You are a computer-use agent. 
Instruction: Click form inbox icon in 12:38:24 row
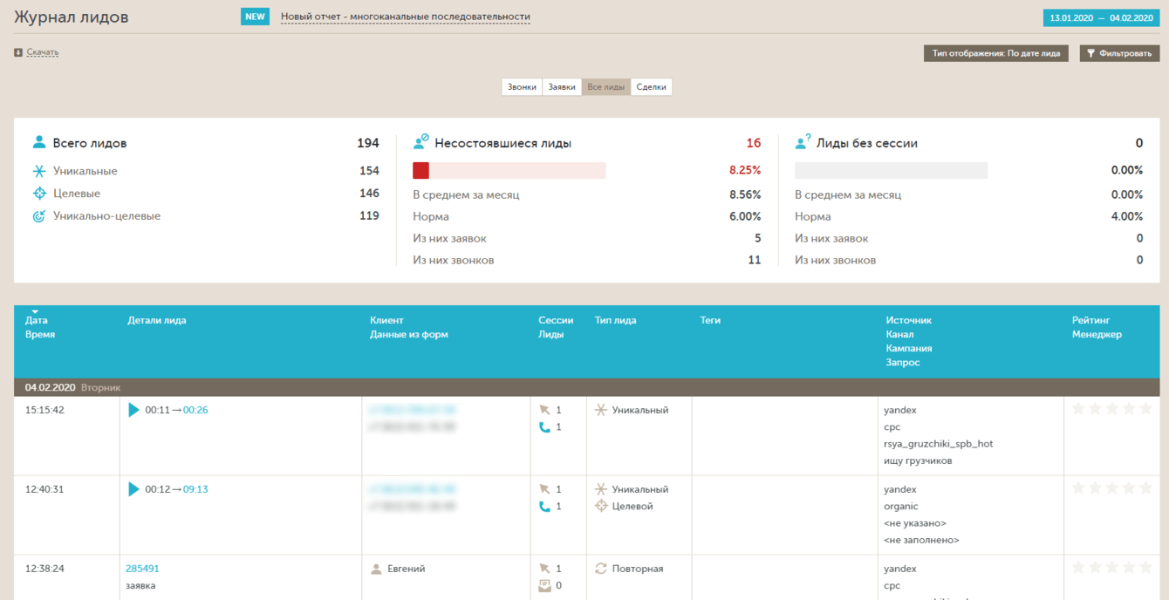coord(544,586)
